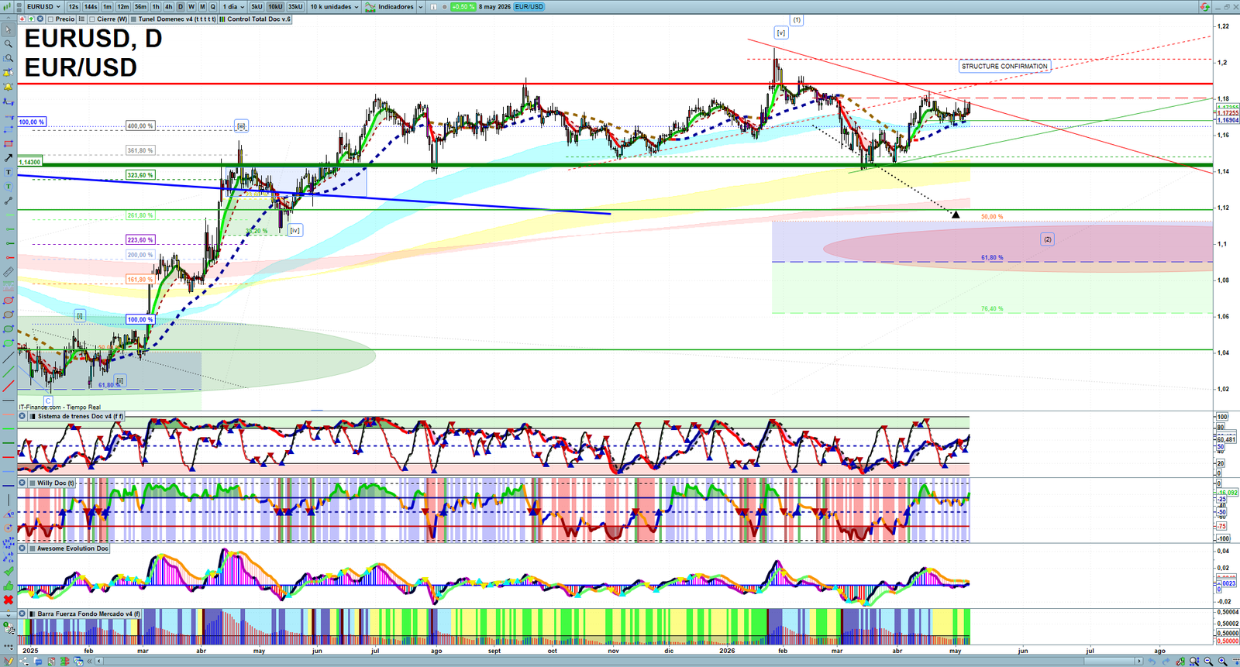Switch to the 1h timeframe
1240x667 pixels.
[x=156, y=7]
